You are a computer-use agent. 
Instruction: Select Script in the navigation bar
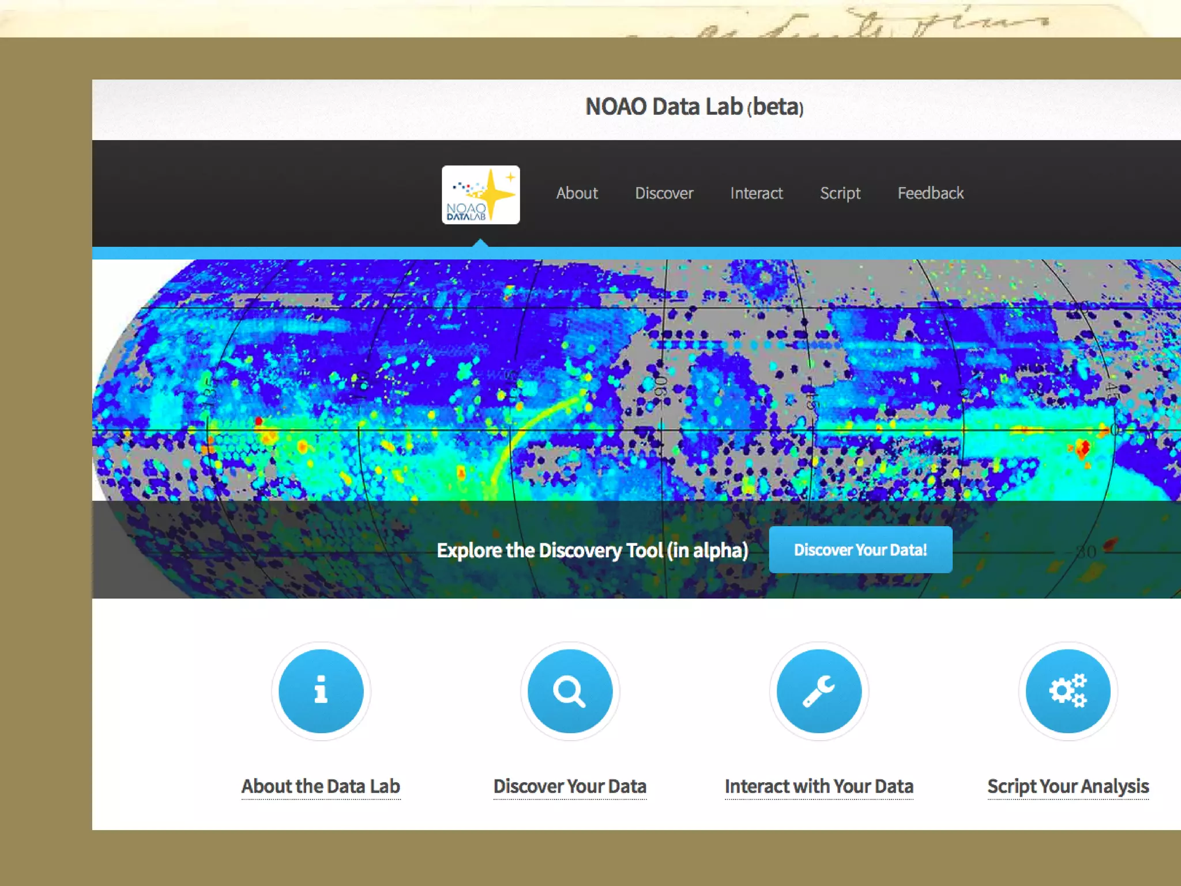point(840,193)
